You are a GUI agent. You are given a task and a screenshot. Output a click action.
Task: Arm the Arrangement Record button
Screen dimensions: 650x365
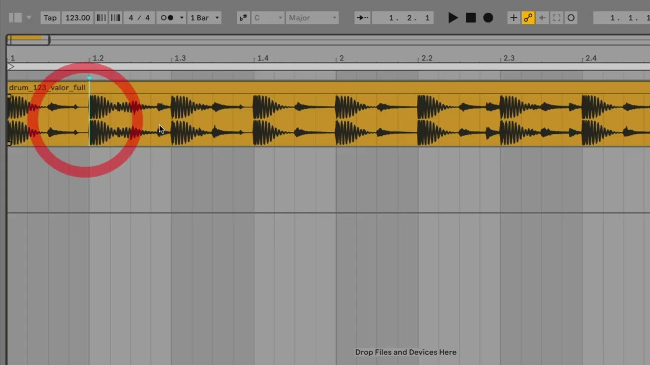coord(488,18)
